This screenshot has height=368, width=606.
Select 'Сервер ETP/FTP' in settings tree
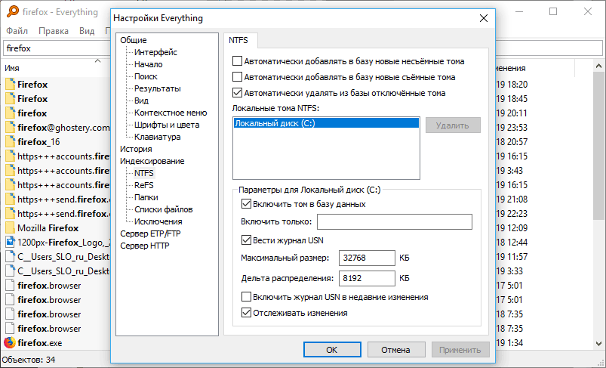[x=150, y=233]
